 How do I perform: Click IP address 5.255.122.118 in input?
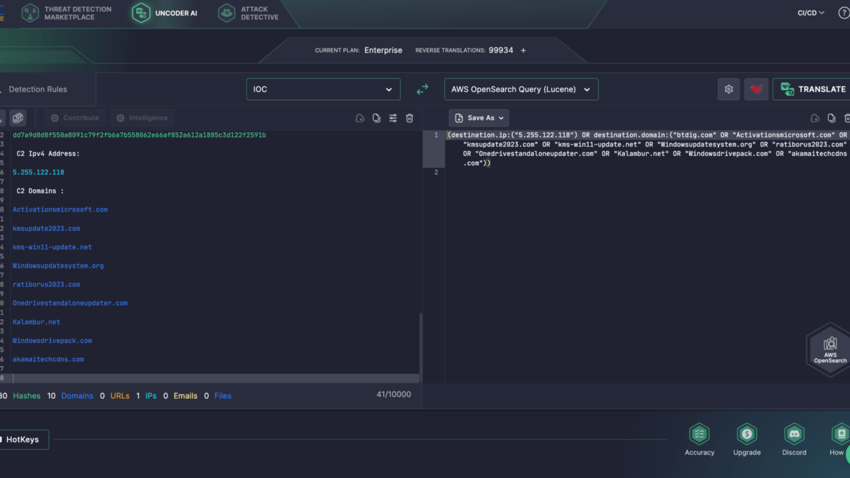tap(39, 172)
